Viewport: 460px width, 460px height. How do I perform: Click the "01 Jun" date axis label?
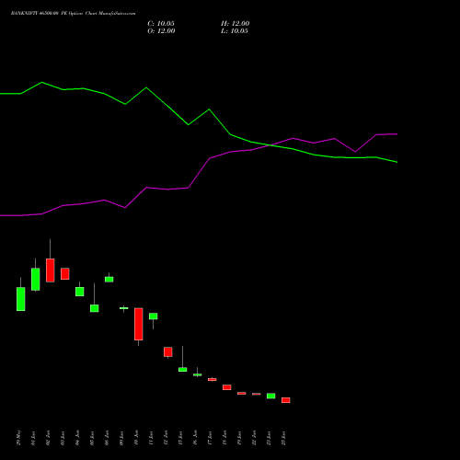pyautogui.click(x=34, y=438)
